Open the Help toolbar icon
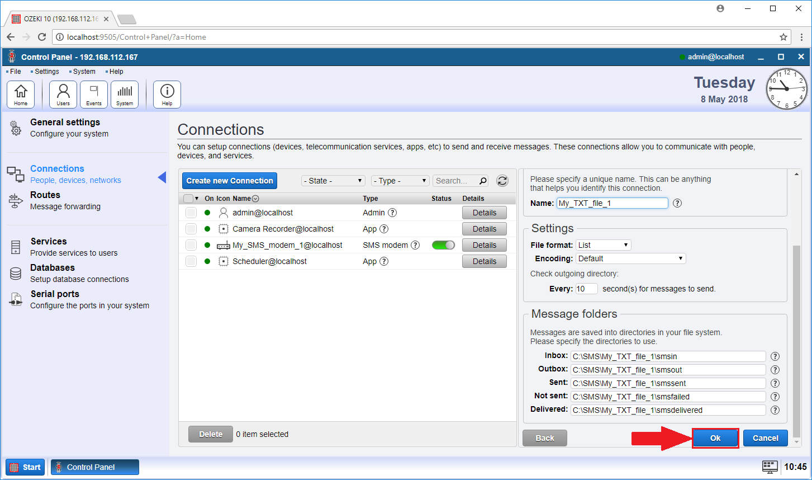The image size is (812, 480). 167,94
